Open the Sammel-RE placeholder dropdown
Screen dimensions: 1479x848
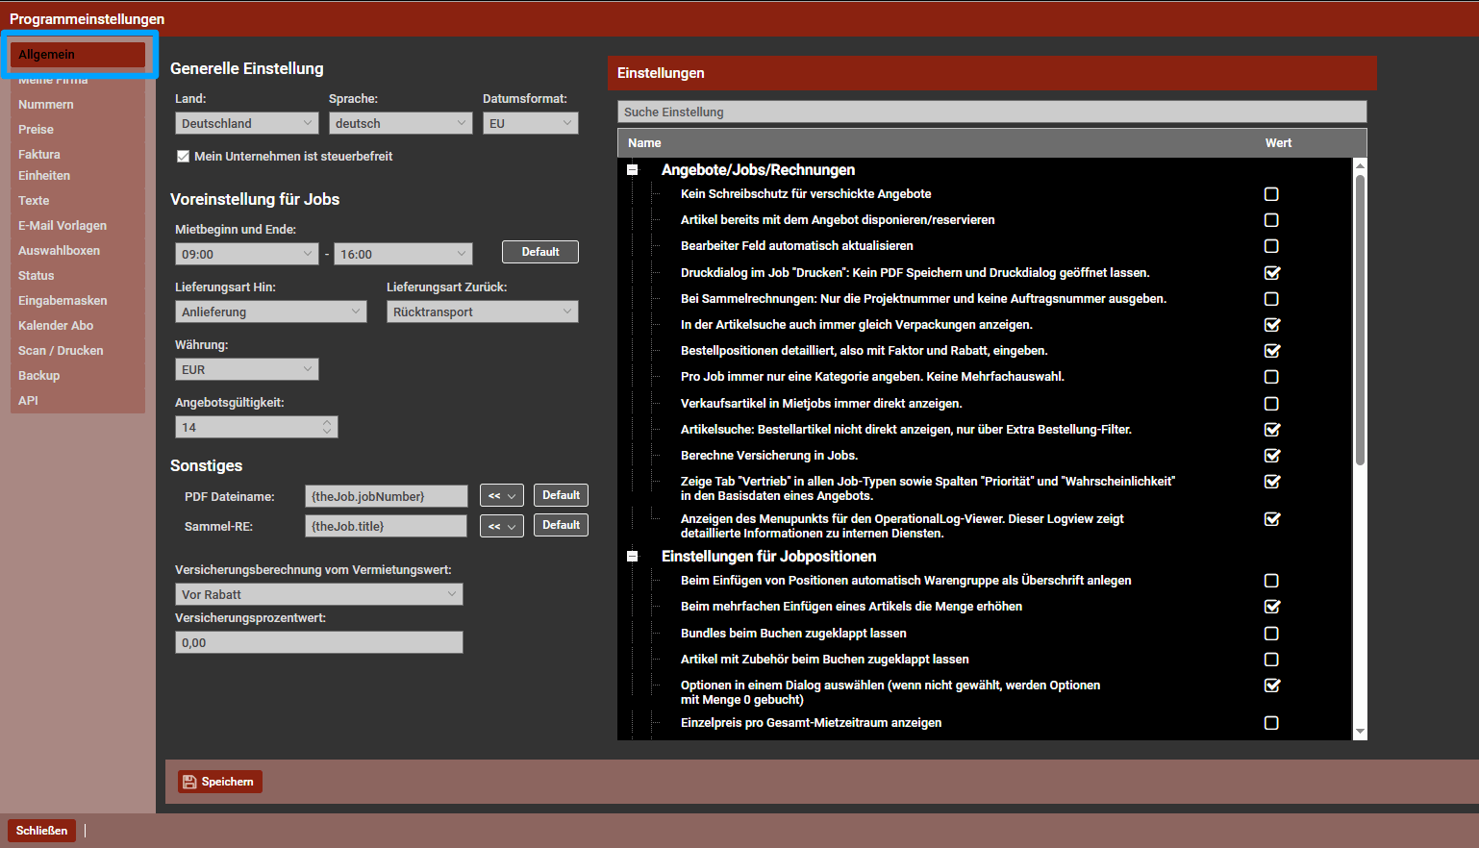(x=501, y=526)
